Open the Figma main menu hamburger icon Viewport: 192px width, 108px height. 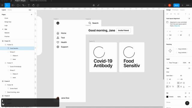(x=2, y=5)
